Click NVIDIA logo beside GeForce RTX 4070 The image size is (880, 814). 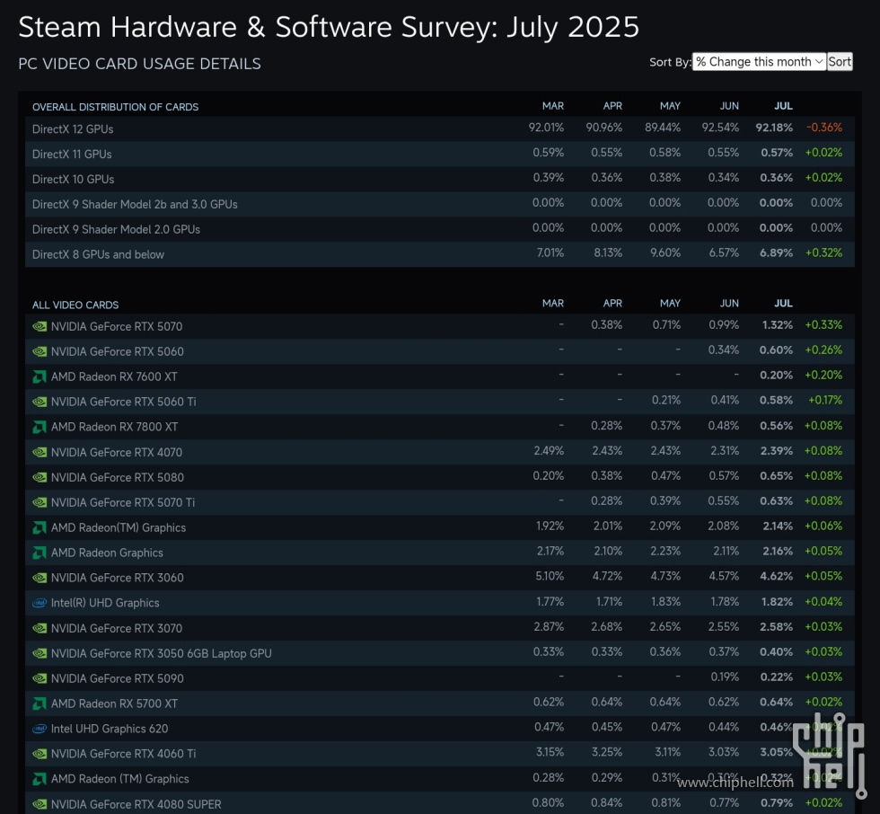coord(40,452)
